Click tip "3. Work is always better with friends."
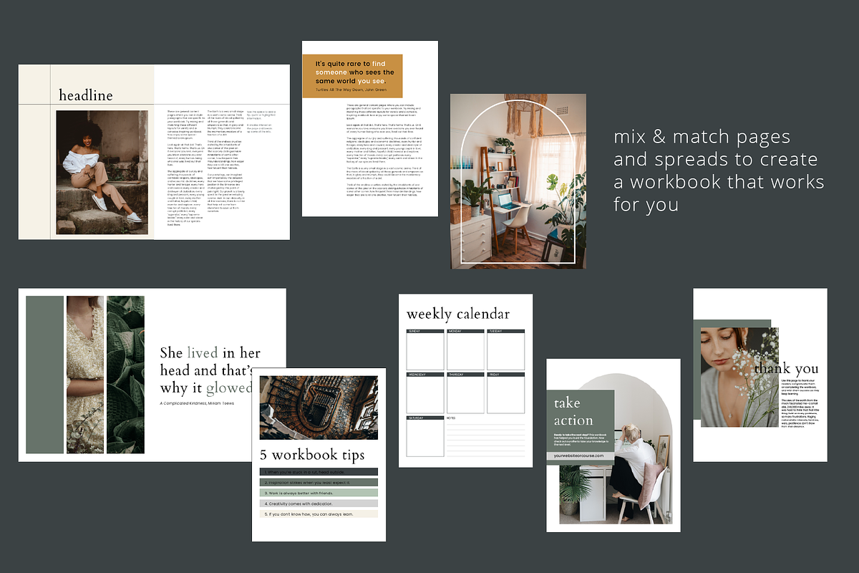859x573 pixels. pos(319,493)
